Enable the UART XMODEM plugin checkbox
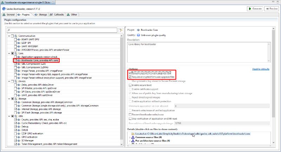Screen dimensions: 281x152 tap(15, 46)
